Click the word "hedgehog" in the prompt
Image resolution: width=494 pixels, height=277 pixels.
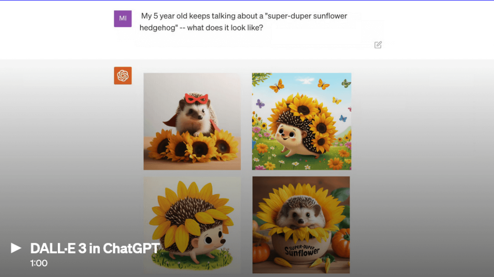pyautogui.click(x=157, y=28)
